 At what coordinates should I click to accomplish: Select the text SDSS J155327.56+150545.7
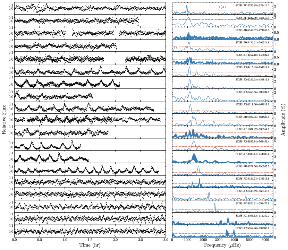[x=252, y=166]
